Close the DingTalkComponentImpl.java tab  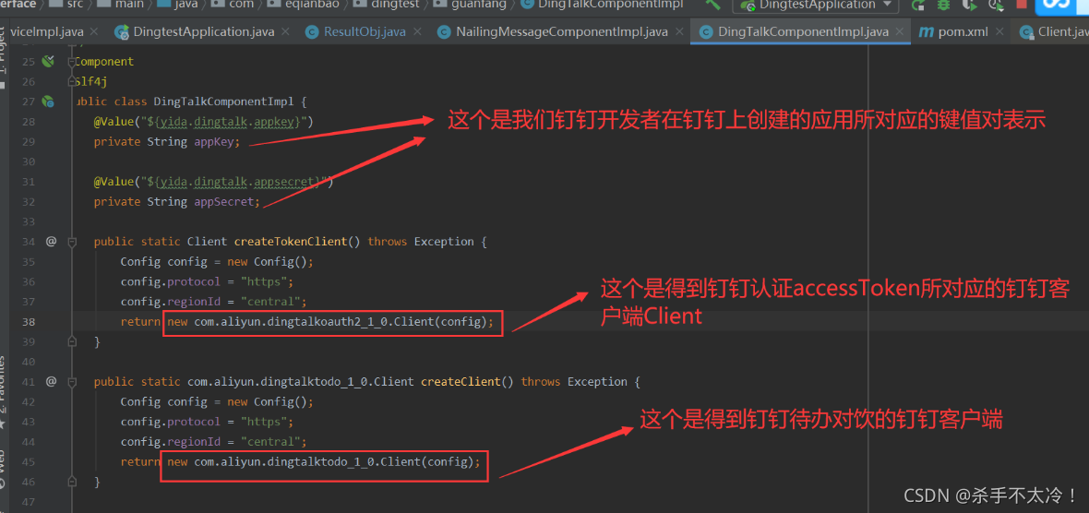click(900, 32)
